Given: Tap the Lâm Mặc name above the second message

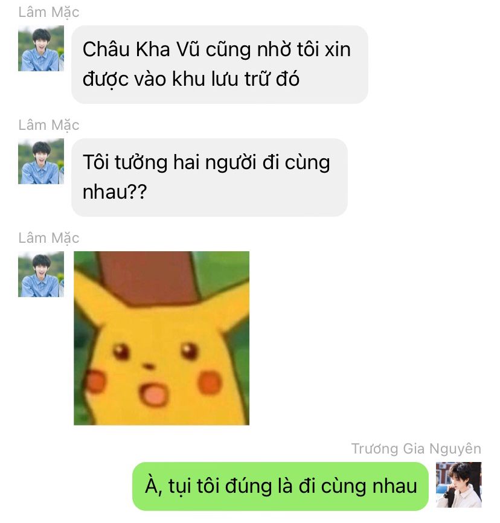Looking at the screenshot, I should tap(49, 125).
